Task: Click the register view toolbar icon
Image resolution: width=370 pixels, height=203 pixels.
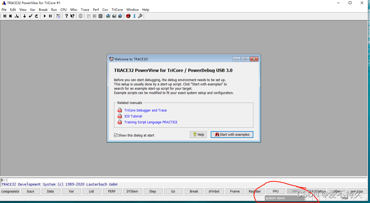Action: click(x=94, y=16)
